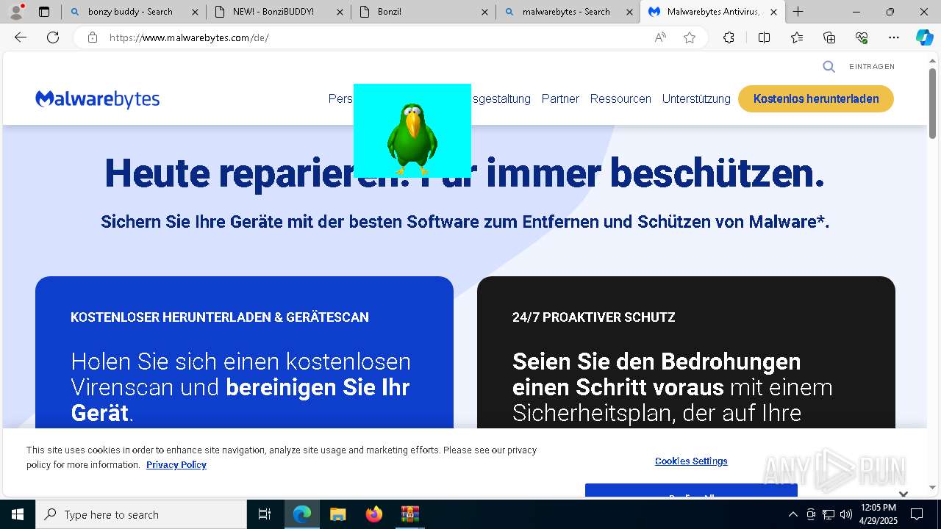941x529 pixels.
Task: Toggle split screen icon
Action: point(764,37)
